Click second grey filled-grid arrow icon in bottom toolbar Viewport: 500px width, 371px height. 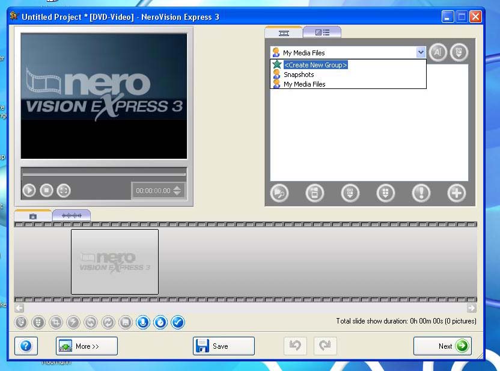click(38, 322)
